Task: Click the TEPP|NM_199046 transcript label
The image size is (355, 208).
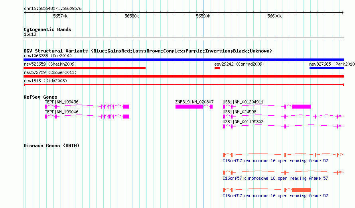Action: (61, 112)
